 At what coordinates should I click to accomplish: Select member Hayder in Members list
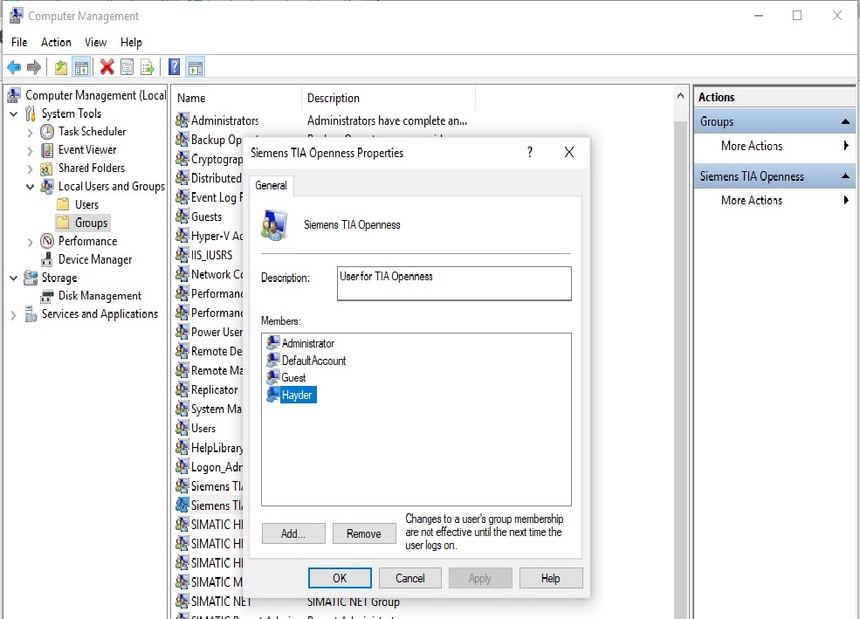click(x=292, y=395)
